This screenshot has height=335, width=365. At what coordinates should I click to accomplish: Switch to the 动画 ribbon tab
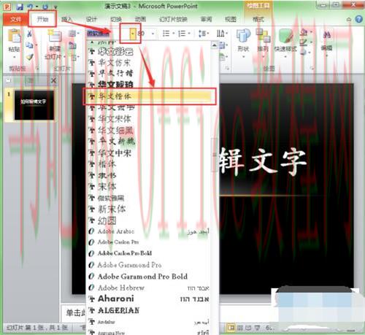point(140,19)
